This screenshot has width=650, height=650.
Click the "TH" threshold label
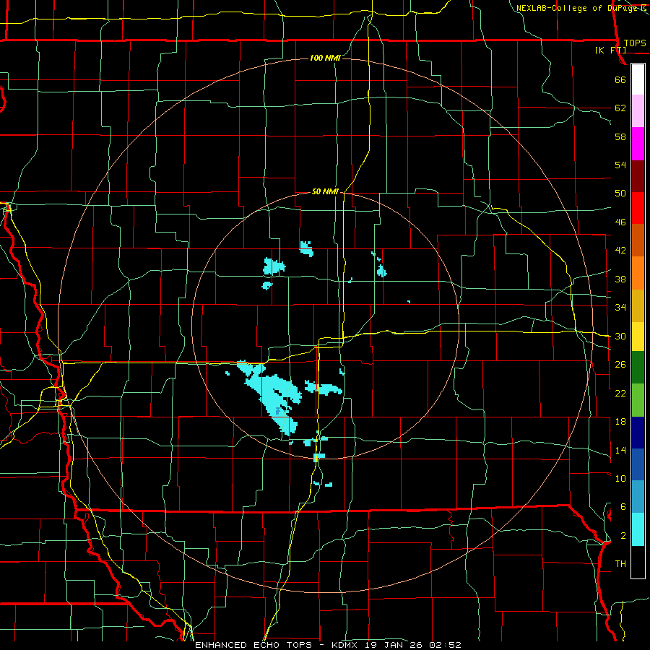(x=620, y=564)
